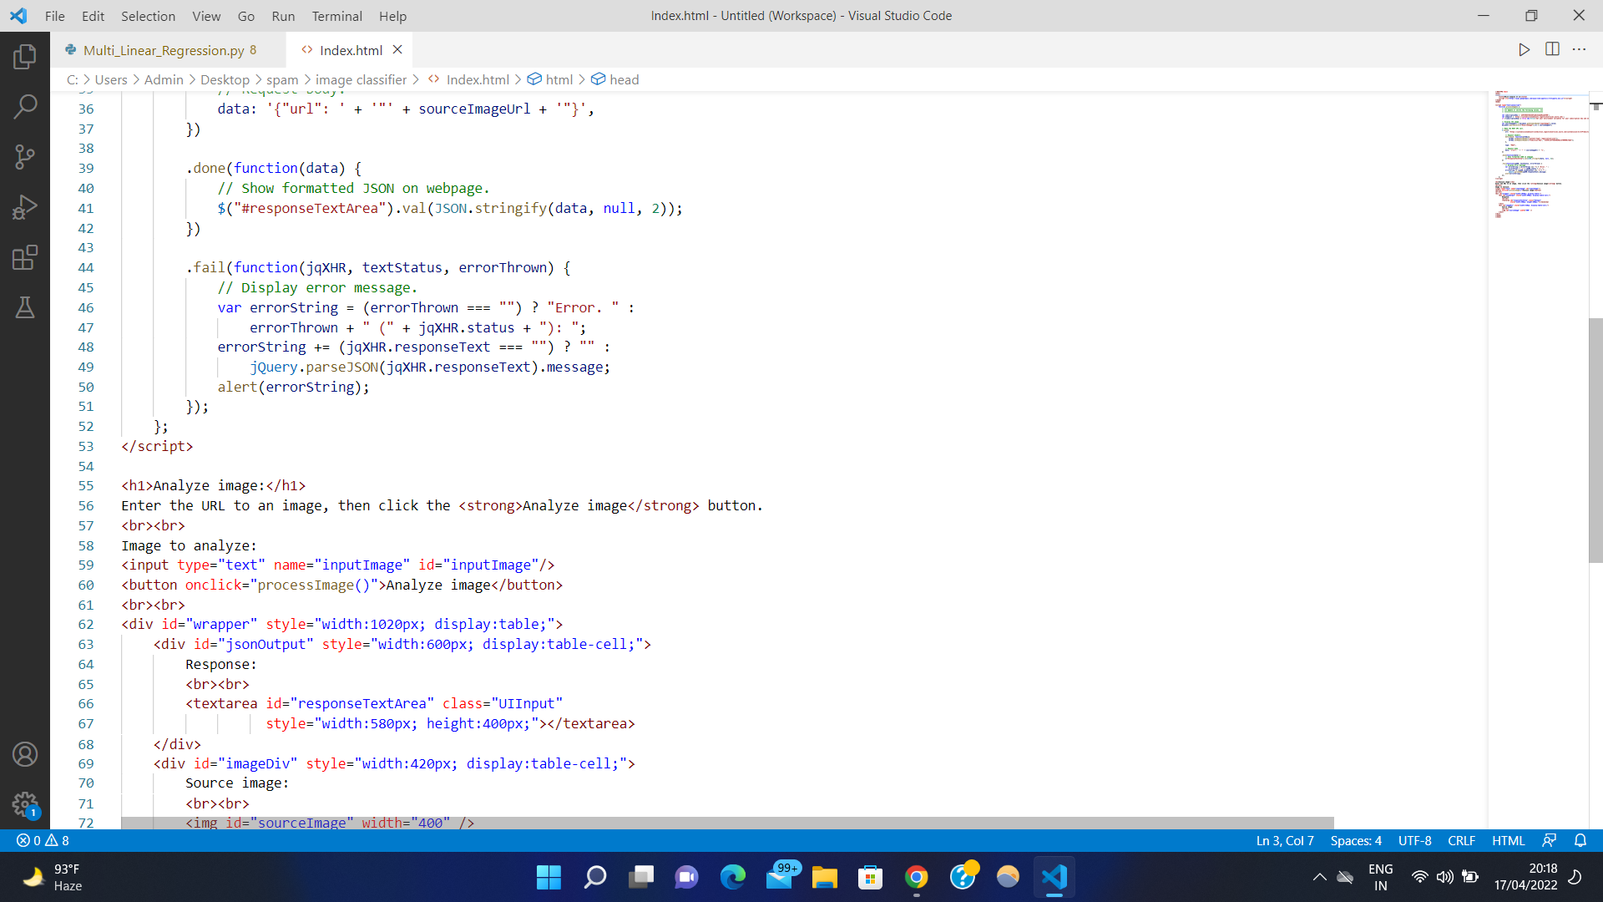1603x902 pixels.
Task: Split the editor to the right
Action: [x=1552, y=50]
